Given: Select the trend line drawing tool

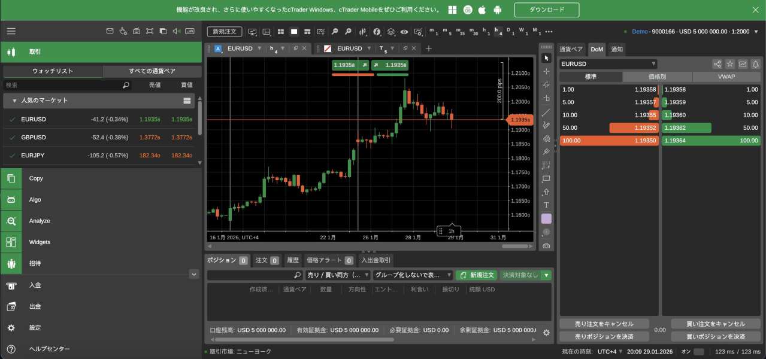Looking at the screenshot, I should (546, 112).
